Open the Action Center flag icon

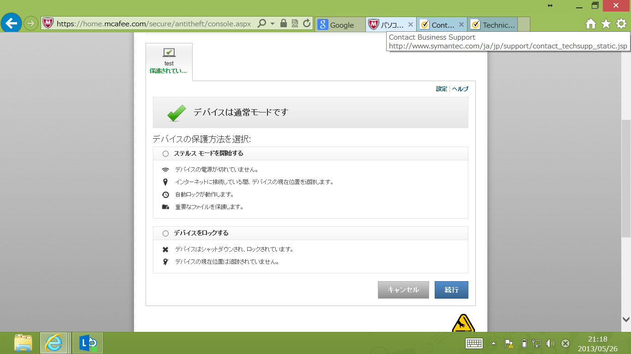(509, 343)
